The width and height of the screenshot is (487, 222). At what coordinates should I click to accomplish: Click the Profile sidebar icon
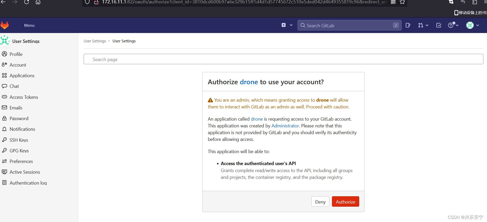(4, 54)
